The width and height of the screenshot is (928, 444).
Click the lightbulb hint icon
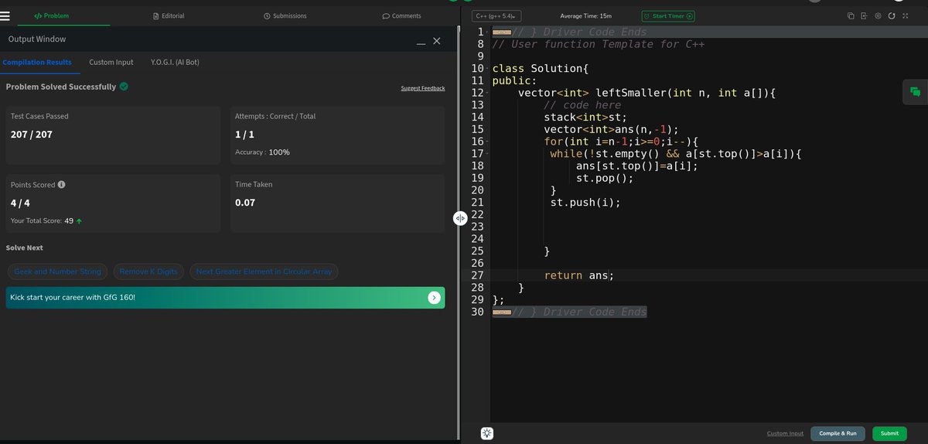[488, 433]
